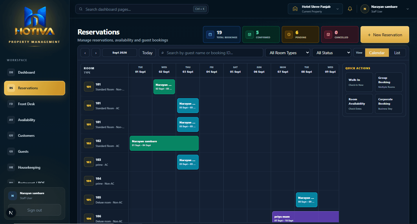The height and width of the screenshot is (224, 417).
Task: Expand the user account menu chevron
Action: click(x=408, y=9)
